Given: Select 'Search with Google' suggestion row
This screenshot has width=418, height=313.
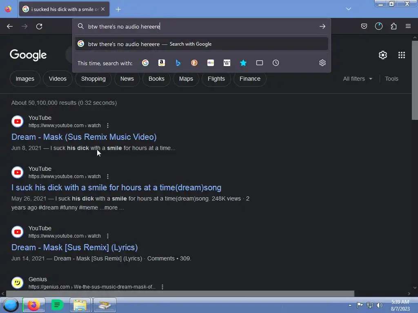Looking at the screenshot, I should coord(202,44).
